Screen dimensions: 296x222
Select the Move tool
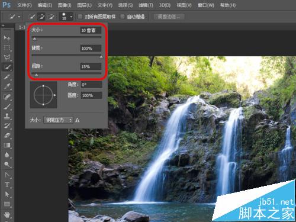point(7,37)
